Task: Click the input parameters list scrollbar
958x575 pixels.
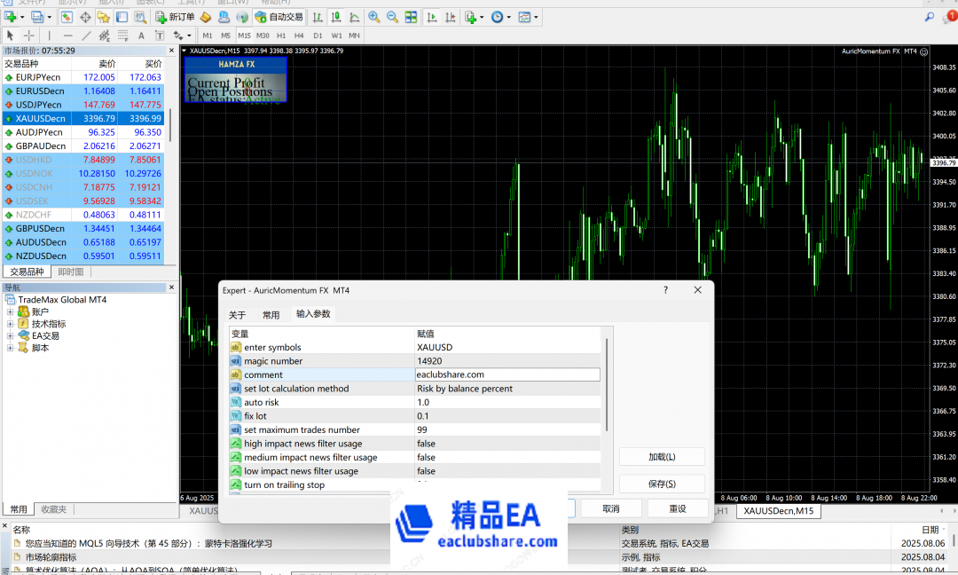Action: (607, 385)
